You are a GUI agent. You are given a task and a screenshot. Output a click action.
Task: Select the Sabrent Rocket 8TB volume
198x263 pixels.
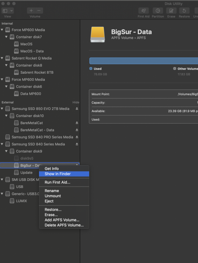(x=37, y=72)
